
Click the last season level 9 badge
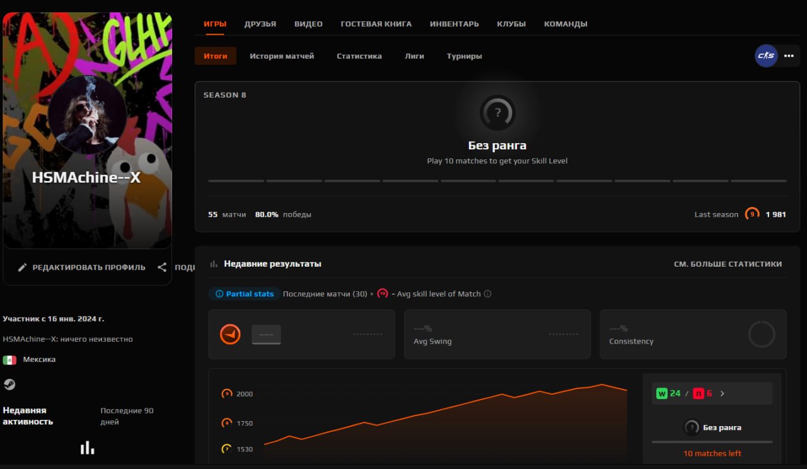[752, 214]
